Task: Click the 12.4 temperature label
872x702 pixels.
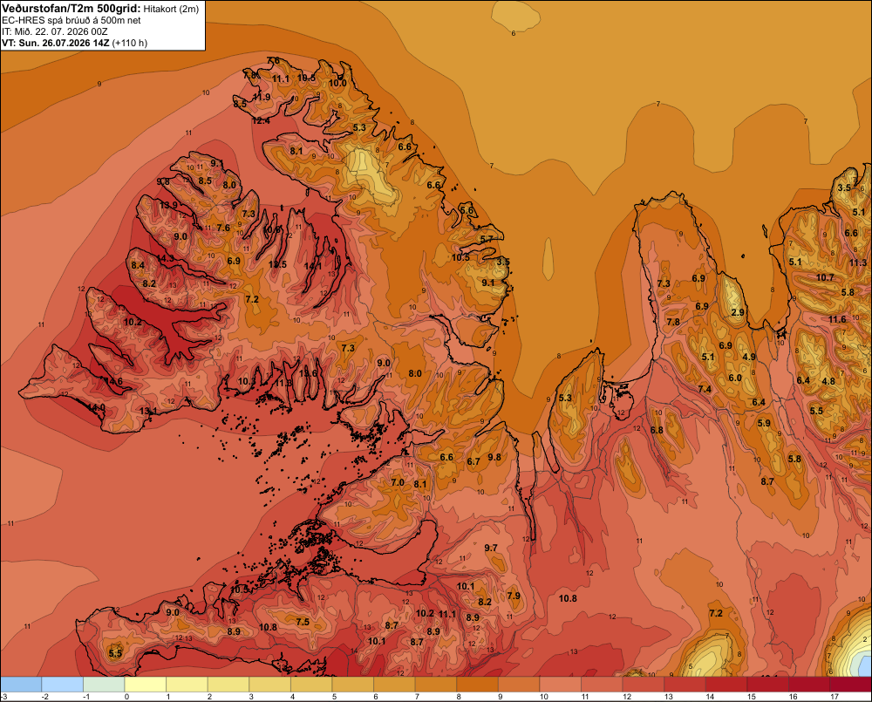Action: coord(261,120)
